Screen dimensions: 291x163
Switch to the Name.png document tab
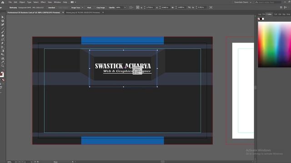coord(83,13)
